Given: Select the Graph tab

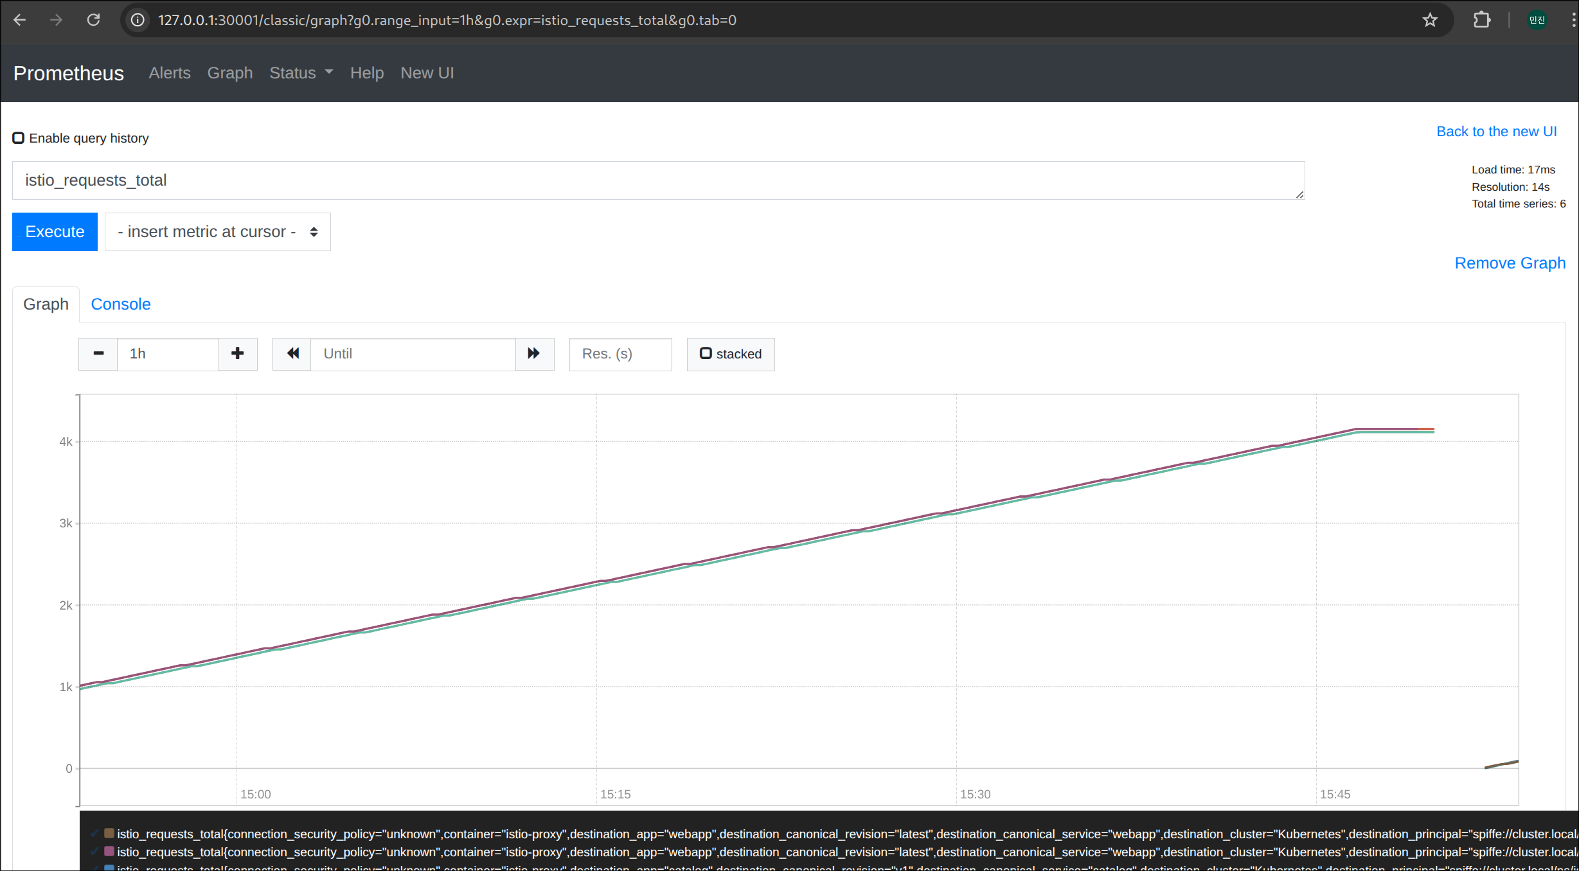Looking at the screenshot, I should point(46,304).
